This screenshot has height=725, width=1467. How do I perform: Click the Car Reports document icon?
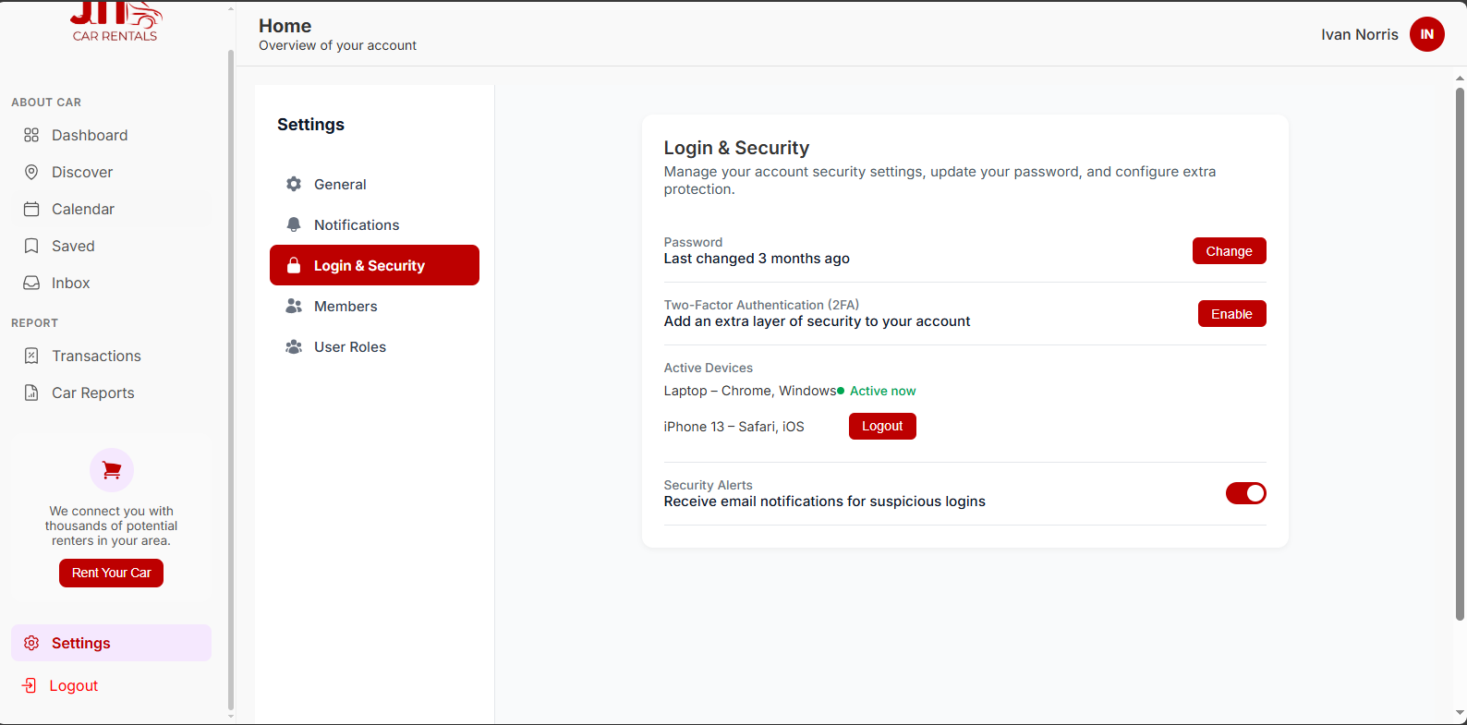point(31,393)
